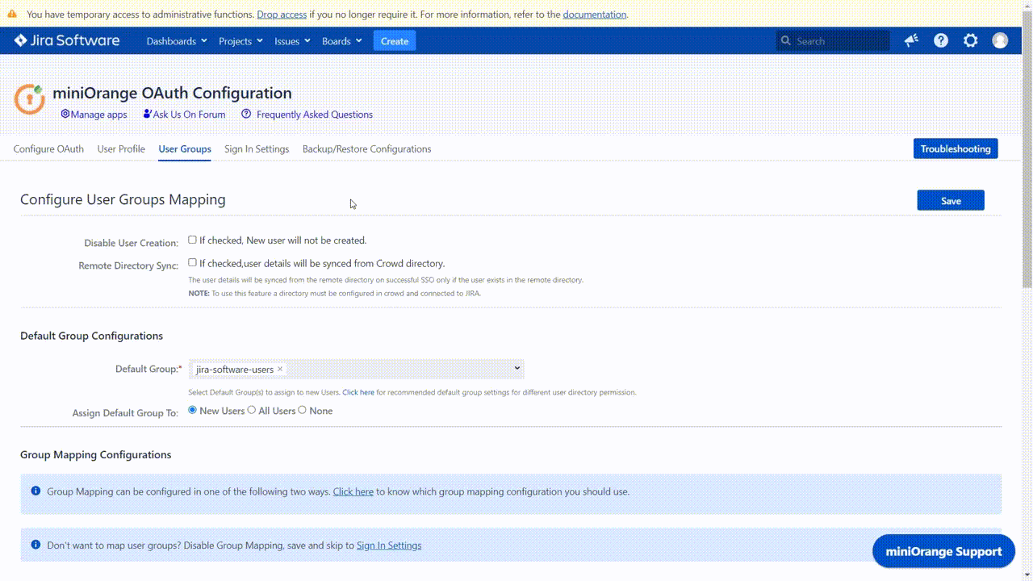Open the Manage apps link
Image resolution: width=1033 pixels, height=581 pixels.
(x=94, y=115)
